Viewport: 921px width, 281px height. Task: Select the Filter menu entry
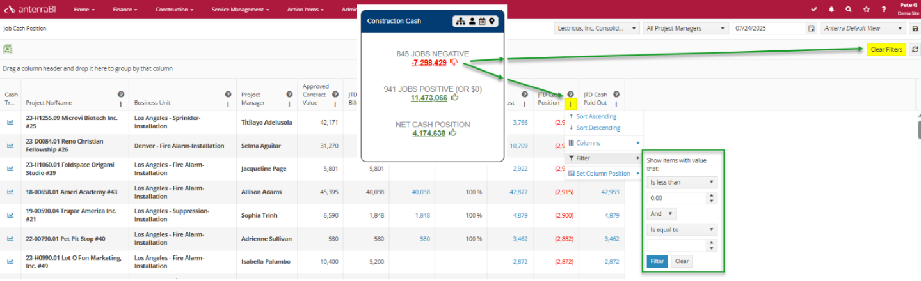pyautogui.click(x=602, y=158)
